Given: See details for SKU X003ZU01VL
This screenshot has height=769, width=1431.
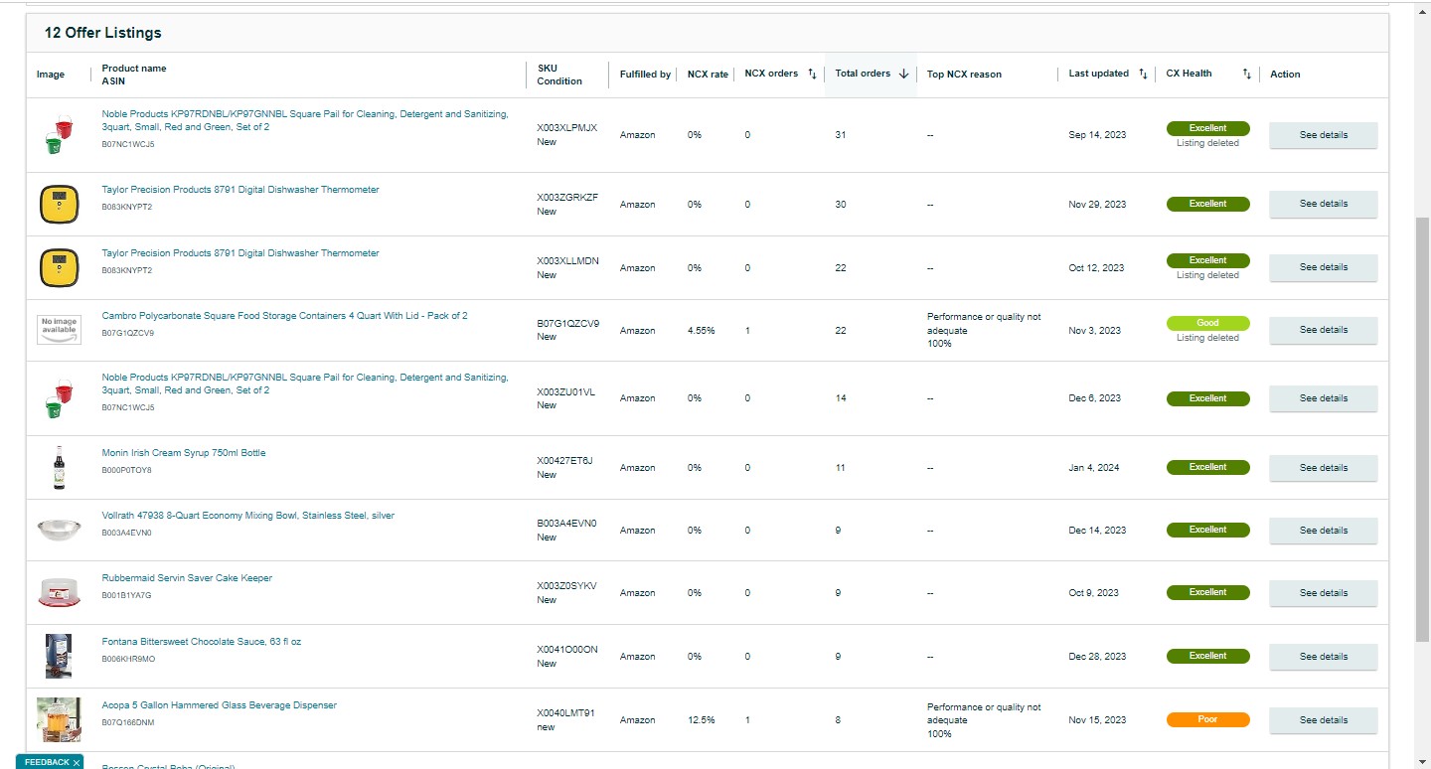Looking at the screenshot, I should (1323, 398).
